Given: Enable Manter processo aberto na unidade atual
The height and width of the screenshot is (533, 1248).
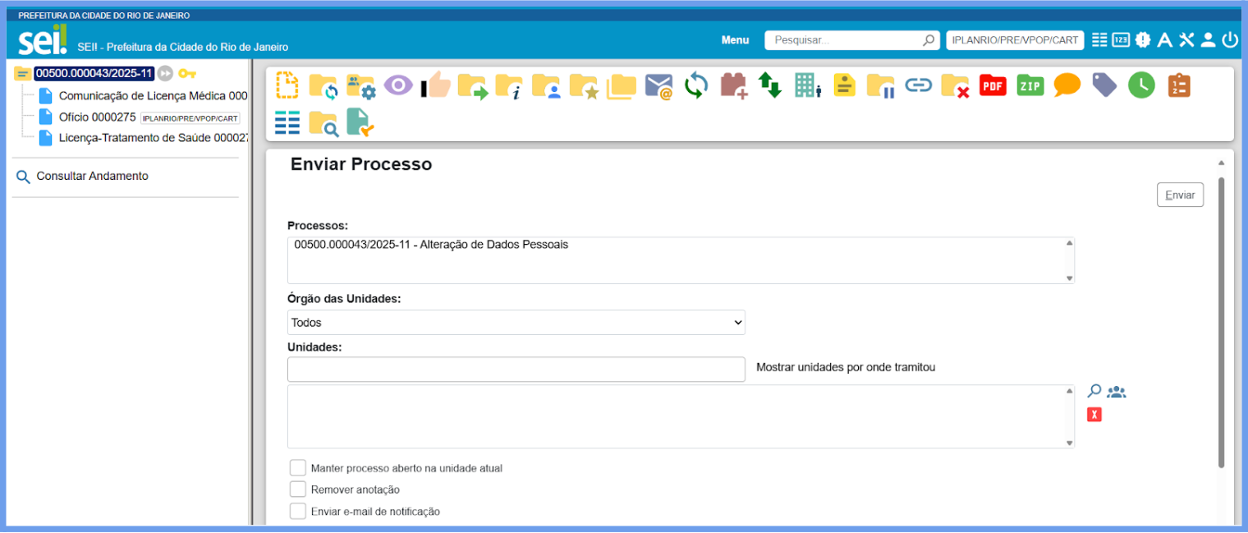Looking at the screenshot, I should click(298, 468).
